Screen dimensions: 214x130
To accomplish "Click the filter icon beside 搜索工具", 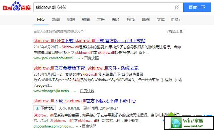I will pos(167,32).
